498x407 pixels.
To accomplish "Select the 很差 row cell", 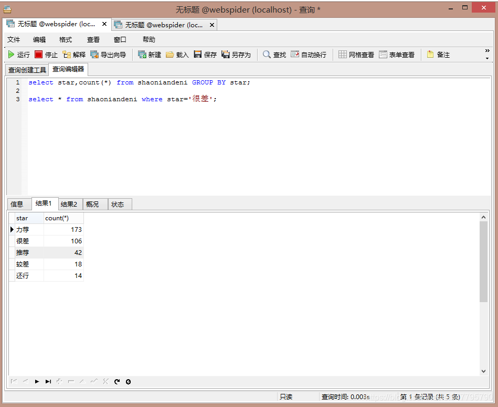I will pyautogui.click(x=29, y=241).
